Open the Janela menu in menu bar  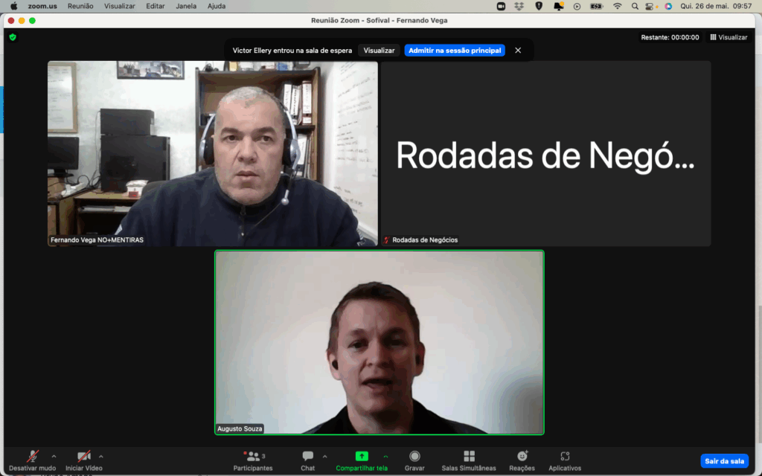(186, 6)
